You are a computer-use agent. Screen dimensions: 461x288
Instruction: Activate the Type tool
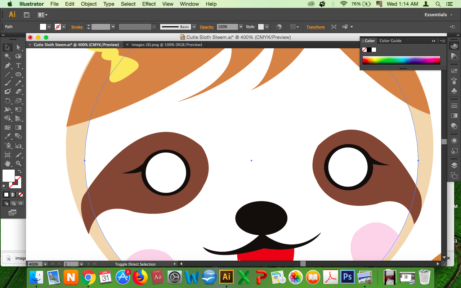pyautogui.click(x=18, y=66)
